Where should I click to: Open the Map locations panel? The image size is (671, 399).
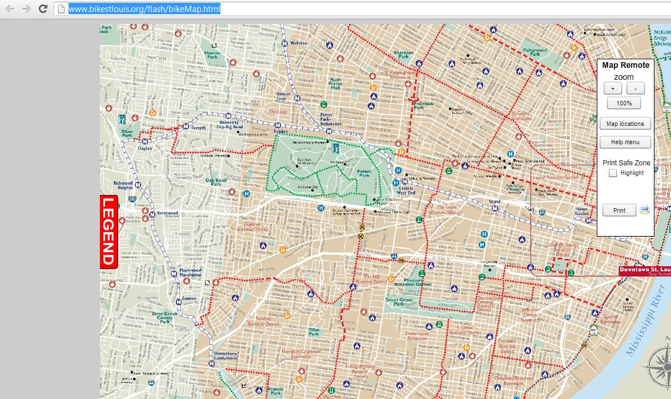pyautogui.click(x=625, y=123)
